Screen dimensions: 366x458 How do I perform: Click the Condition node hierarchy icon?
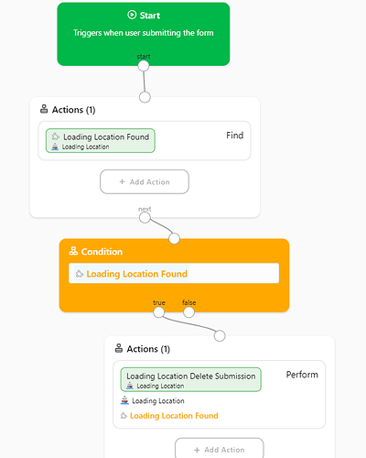click(x=73, y=251)
